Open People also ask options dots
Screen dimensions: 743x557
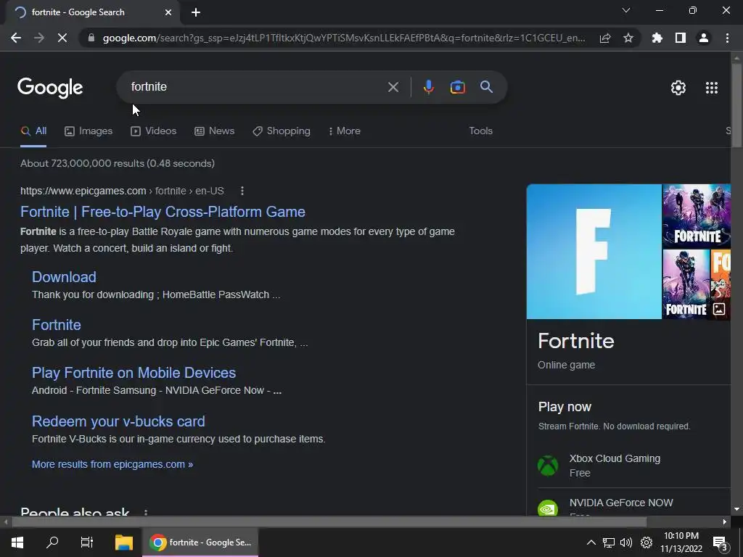click(x=145, y=512)
